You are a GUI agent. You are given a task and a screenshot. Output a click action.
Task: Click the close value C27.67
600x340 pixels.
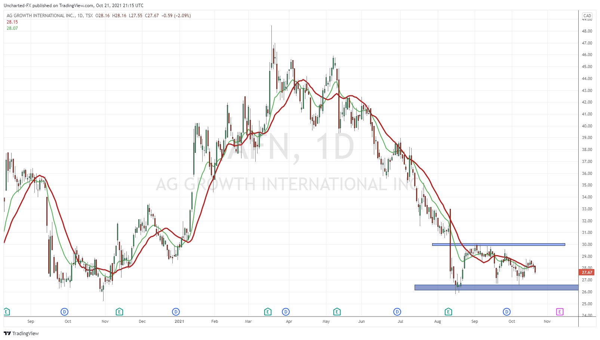[x=152, y=16]
